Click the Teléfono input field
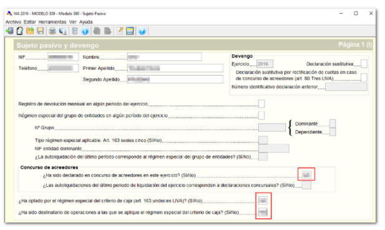Screen dimensions: 385x230 63,68
